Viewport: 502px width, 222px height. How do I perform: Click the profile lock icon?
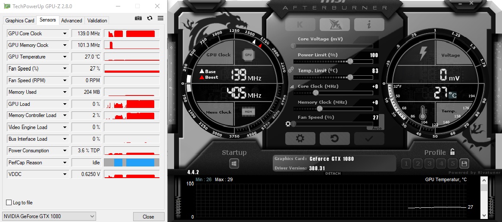[452, 151]
